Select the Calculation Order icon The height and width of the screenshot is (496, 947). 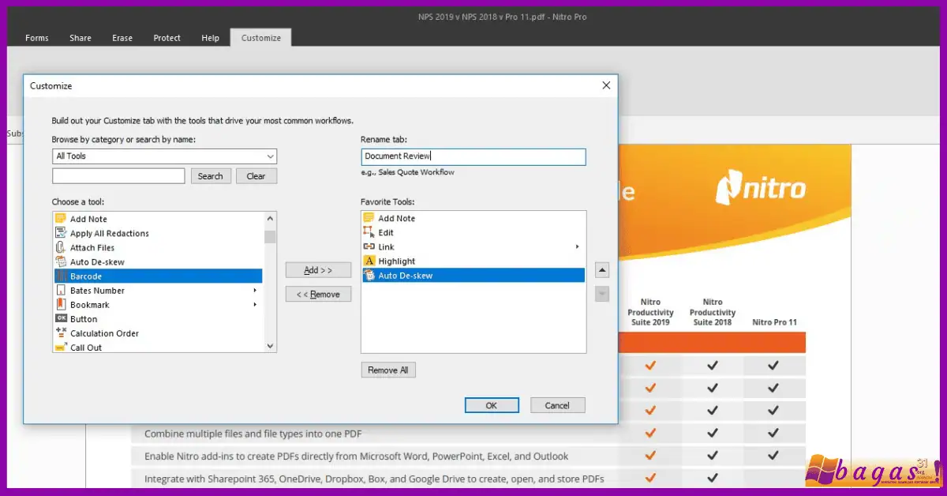point(61,333)
